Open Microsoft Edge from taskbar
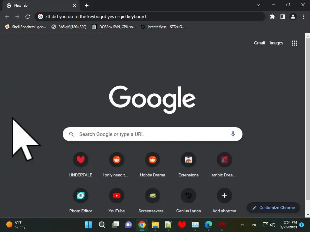This screenshot has height=232, width=310. click(x=208, y=225)
